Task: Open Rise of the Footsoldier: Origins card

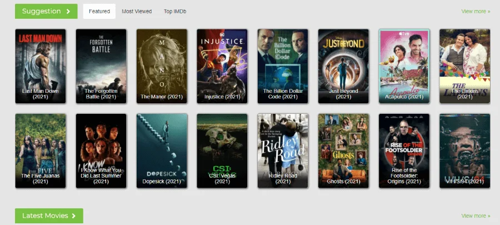Action: point(404,151)
